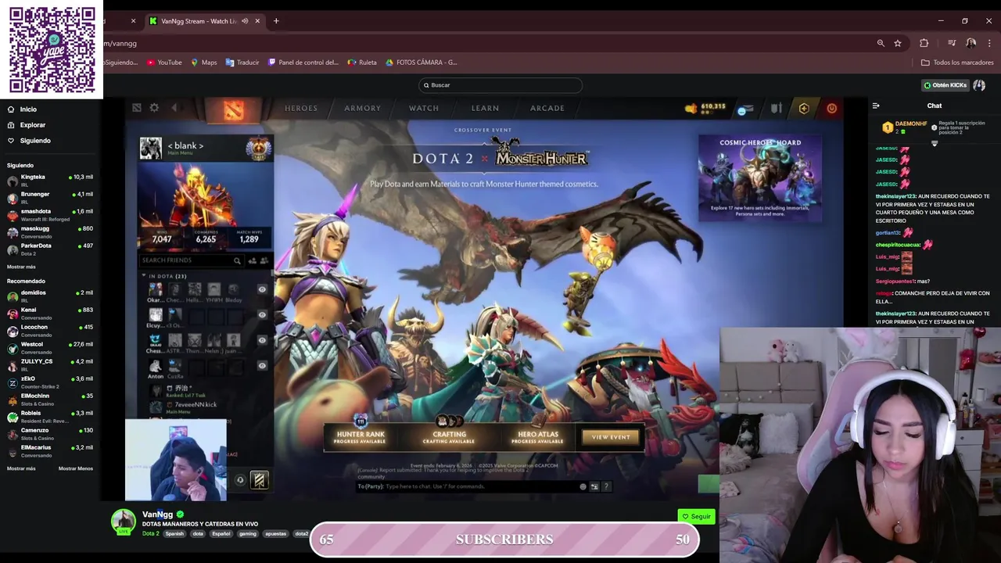Open the Cosmic Heroes' Hoard promo thumbnail
Screen dimensions: 1001x563
pos(760,178)
